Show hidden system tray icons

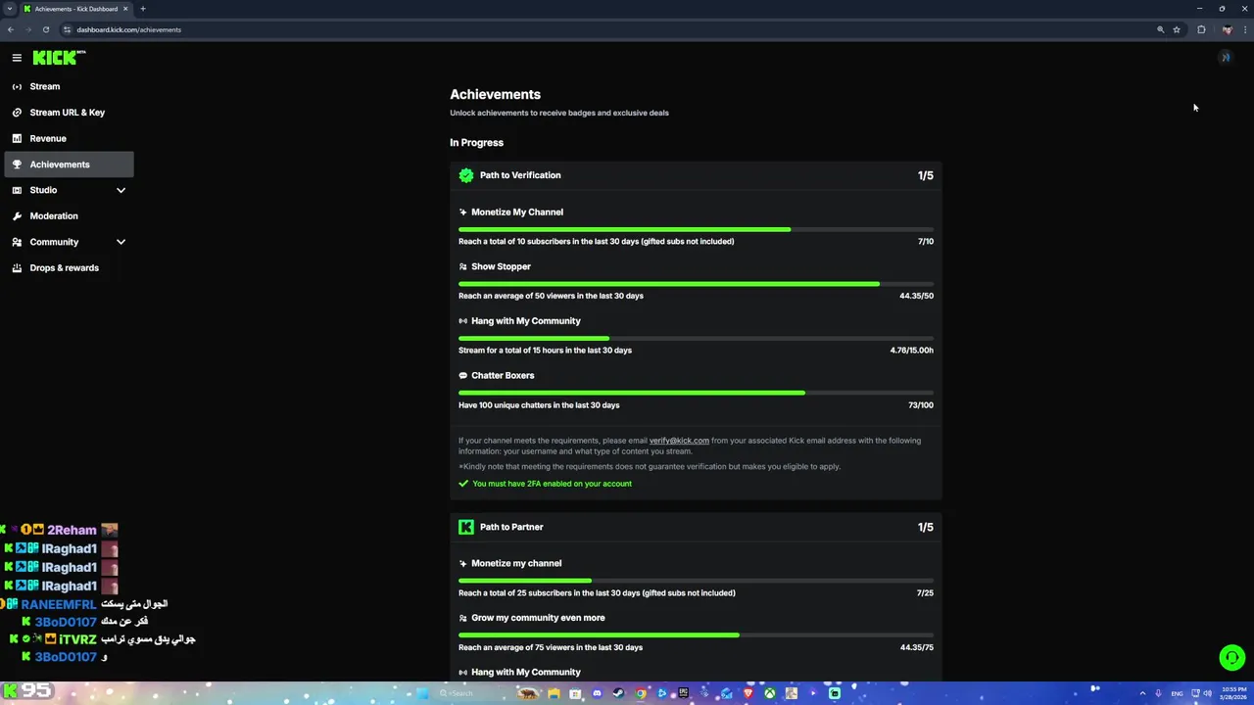coord(1142,693)
